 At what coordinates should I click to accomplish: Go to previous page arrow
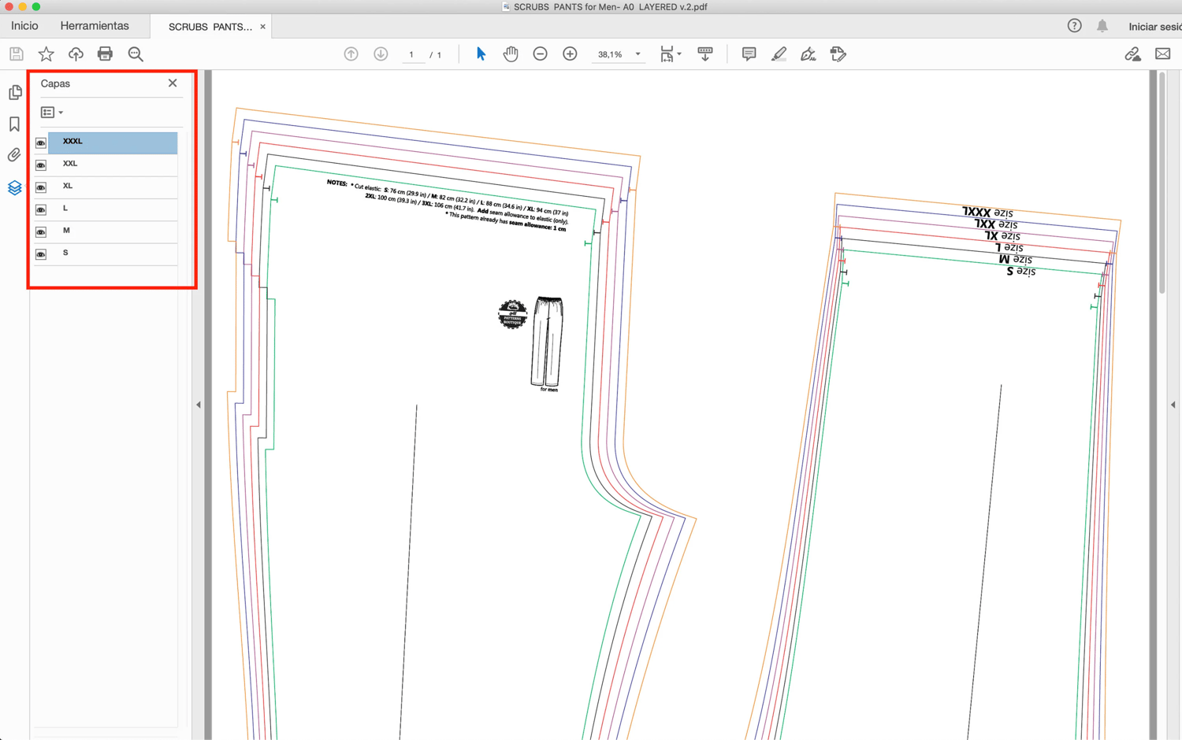[351, 54]
